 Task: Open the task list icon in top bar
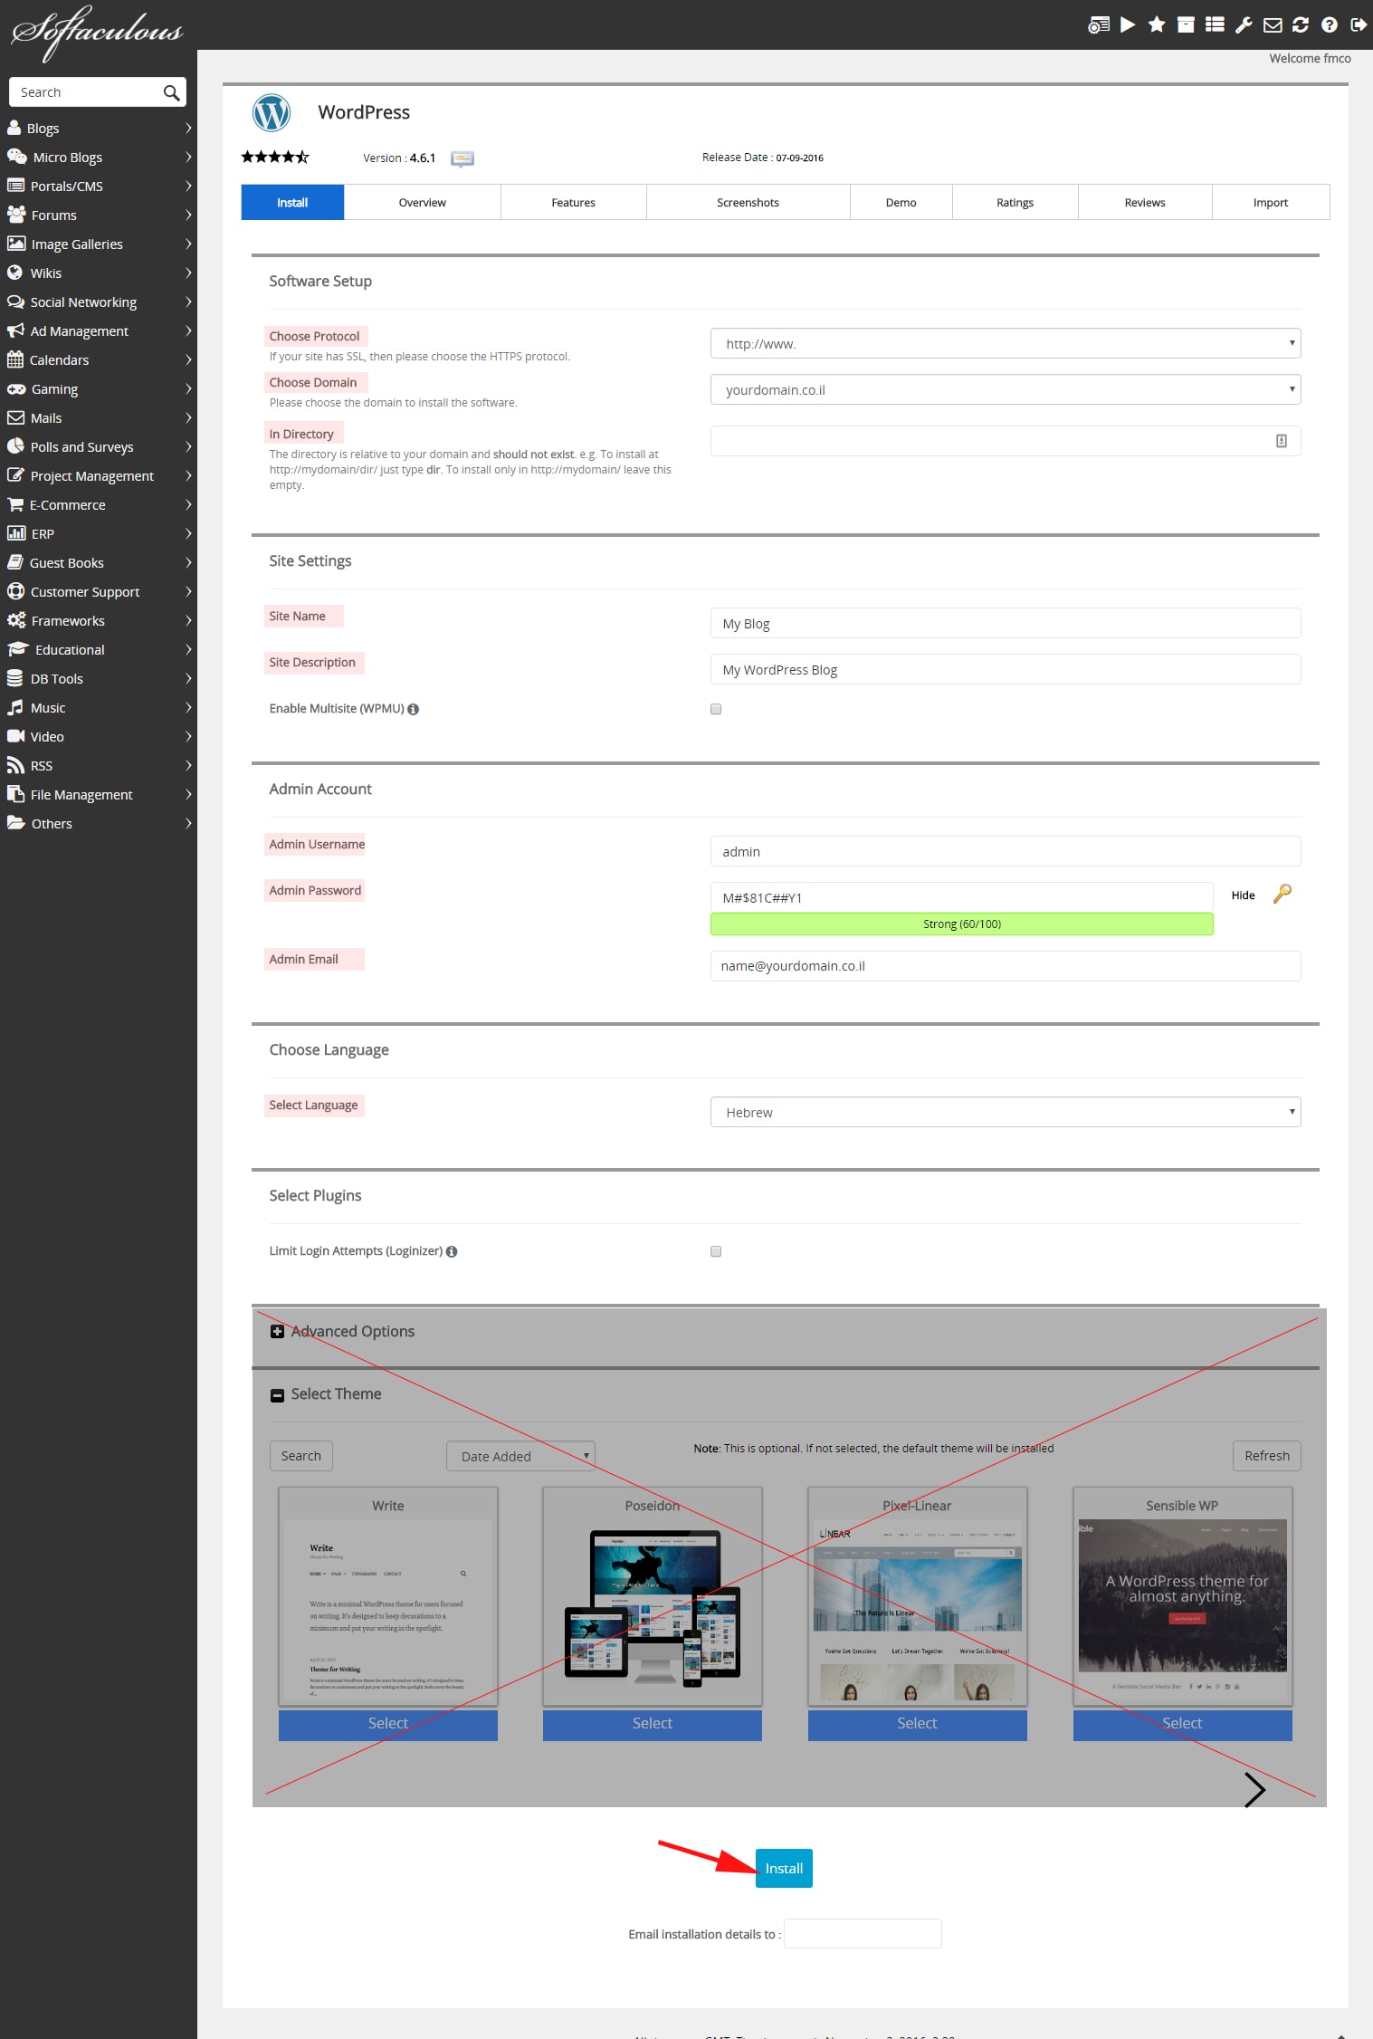click(1215, 24)
